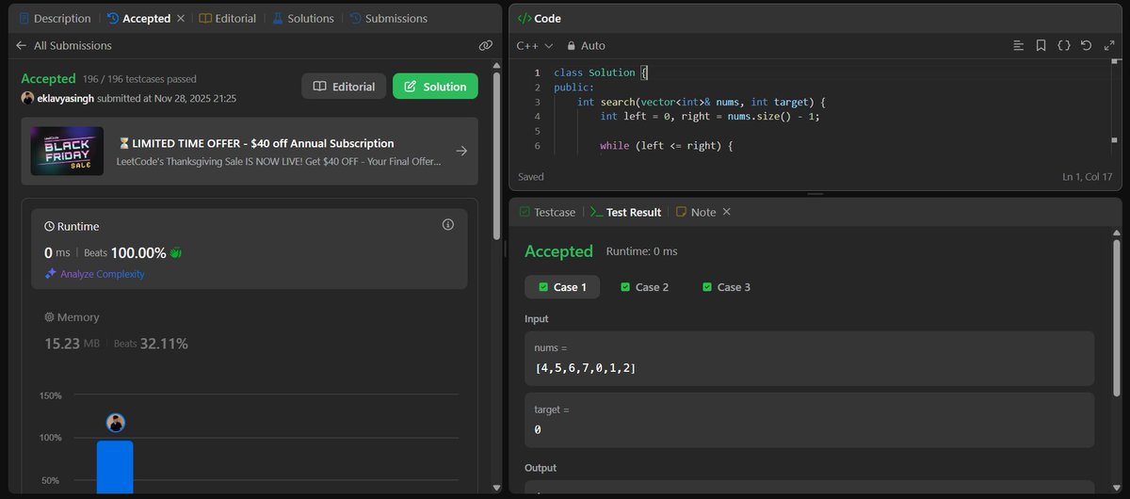This screenshot has height=499, width=1130.
Task: Click the Runtime: 0 ms result text
Action: pos(641,251)
